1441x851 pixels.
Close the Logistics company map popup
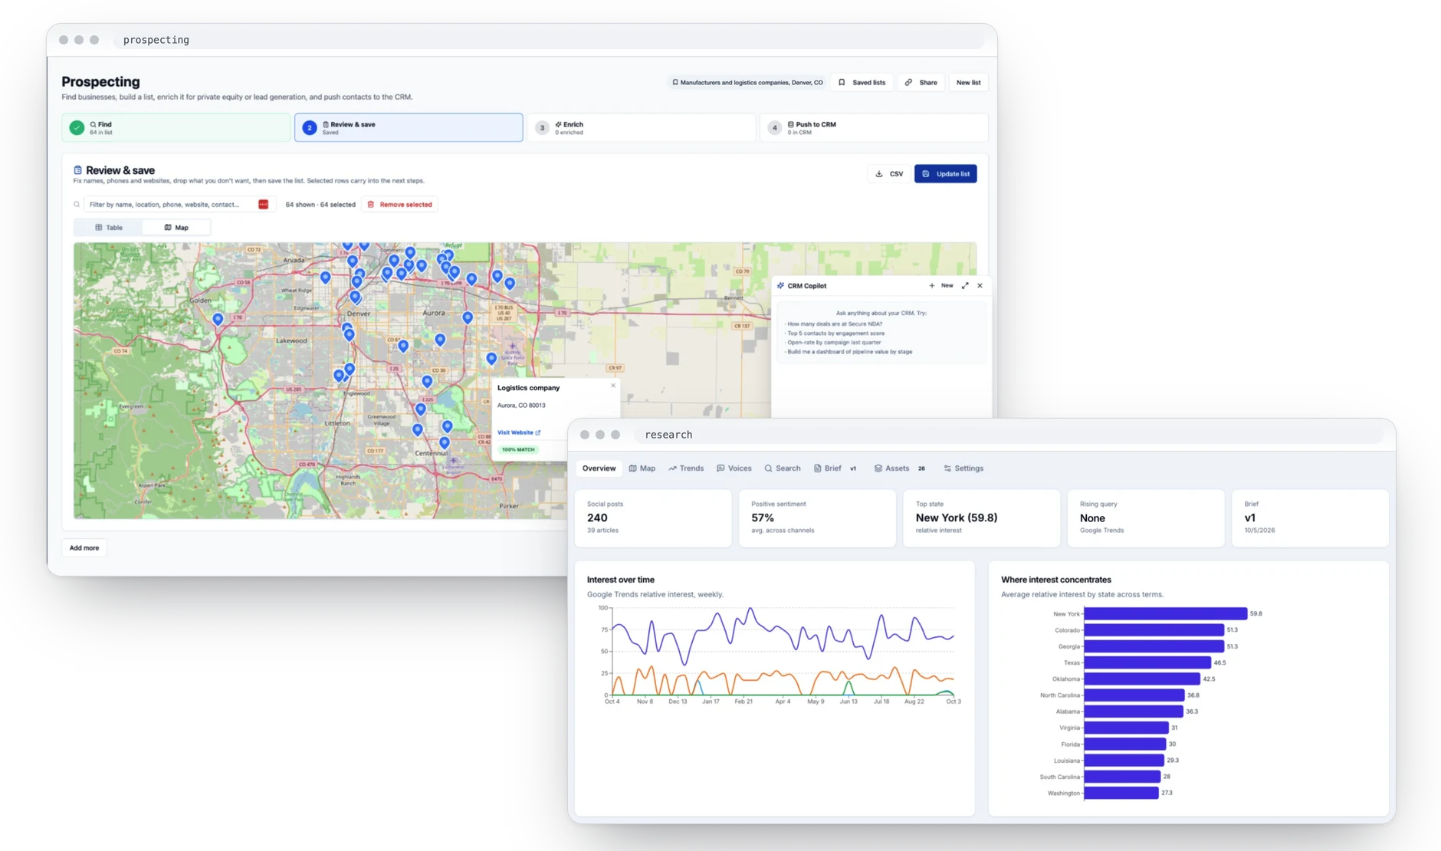(x=613, y=386)
